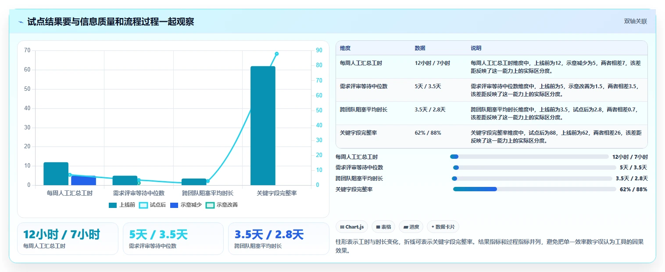Click the 跨团队阻塞平均时长 bar in chart
The width and height of the screenshot is (665, 272).
coord(194,182)
